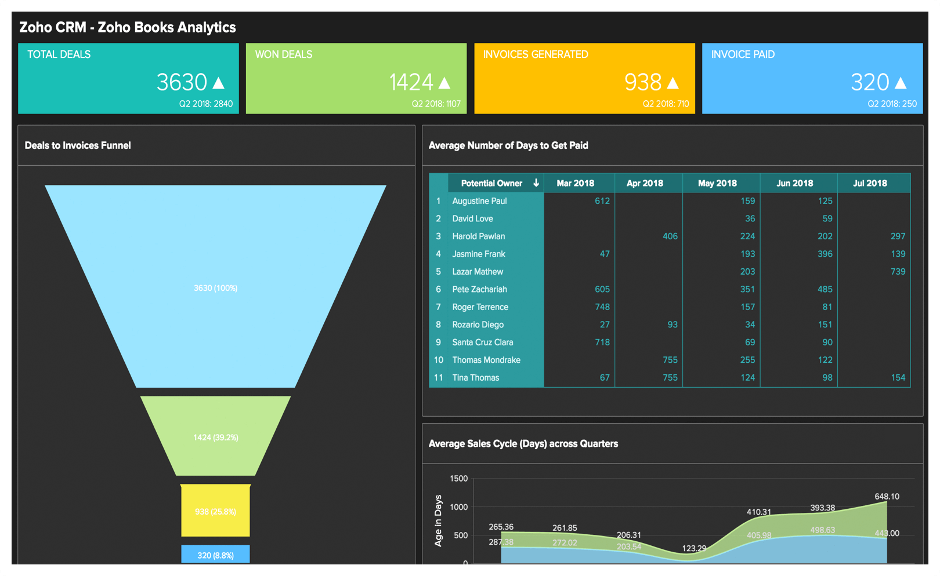The image size is (940, 576).
Task: Click the up arrow in Invoice Paid card
Action: point(901,83)
